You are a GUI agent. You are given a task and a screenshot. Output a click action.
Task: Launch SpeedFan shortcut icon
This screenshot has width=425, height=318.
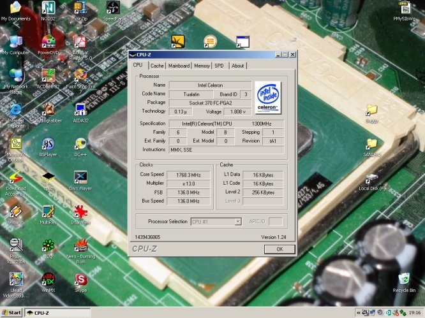click(113, 11)
